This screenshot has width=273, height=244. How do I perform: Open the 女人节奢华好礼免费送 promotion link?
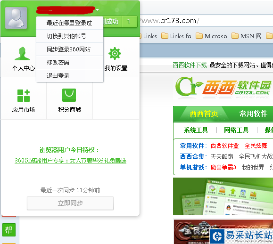pos(70,161)
